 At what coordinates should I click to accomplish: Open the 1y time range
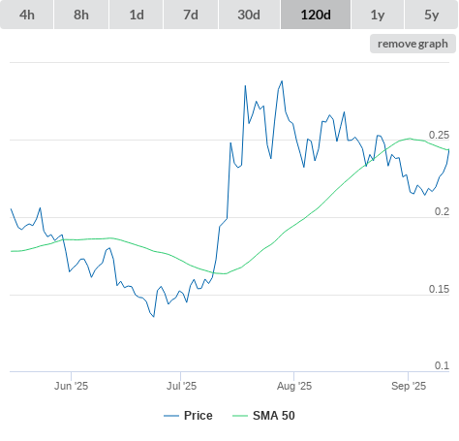coord(378,15)
